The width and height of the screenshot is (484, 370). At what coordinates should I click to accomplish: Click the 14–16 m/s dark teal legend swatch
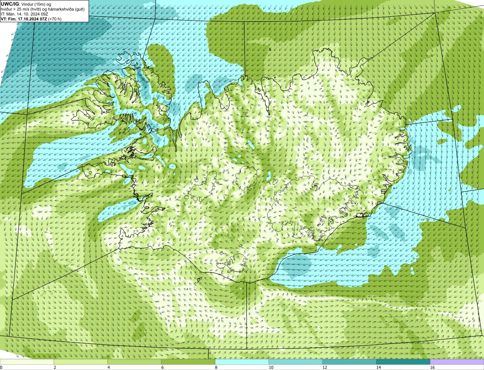point(403,362)
